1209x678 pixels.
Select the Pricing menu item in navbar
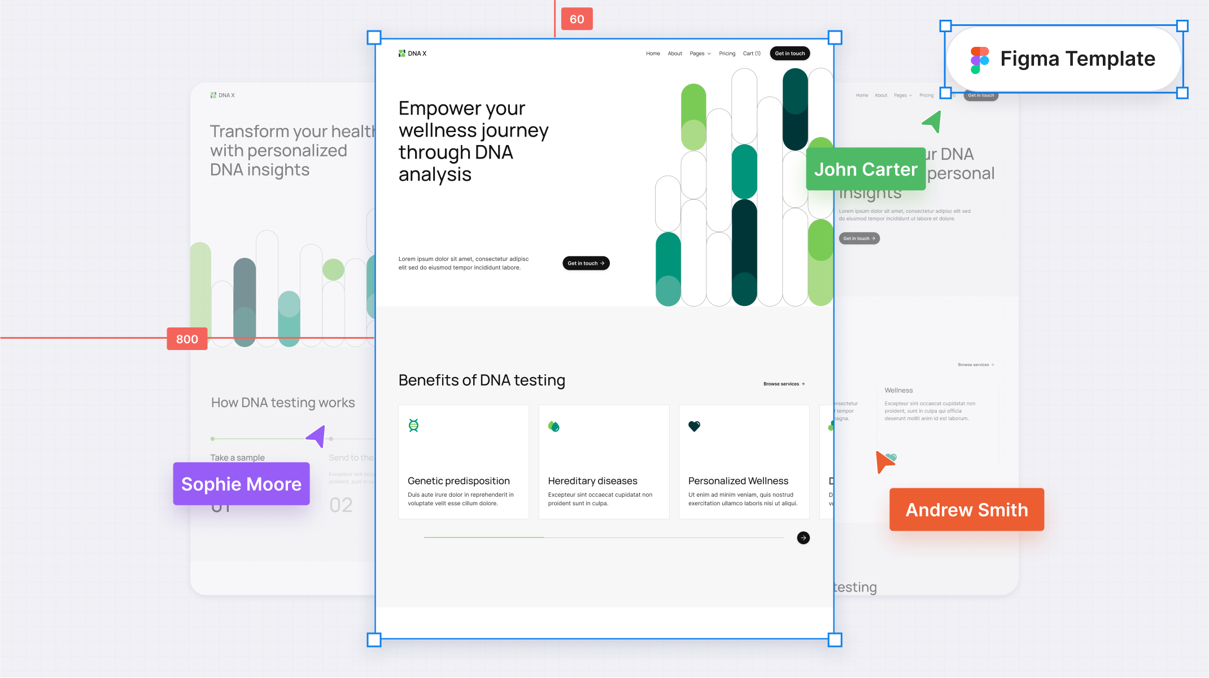727,53
